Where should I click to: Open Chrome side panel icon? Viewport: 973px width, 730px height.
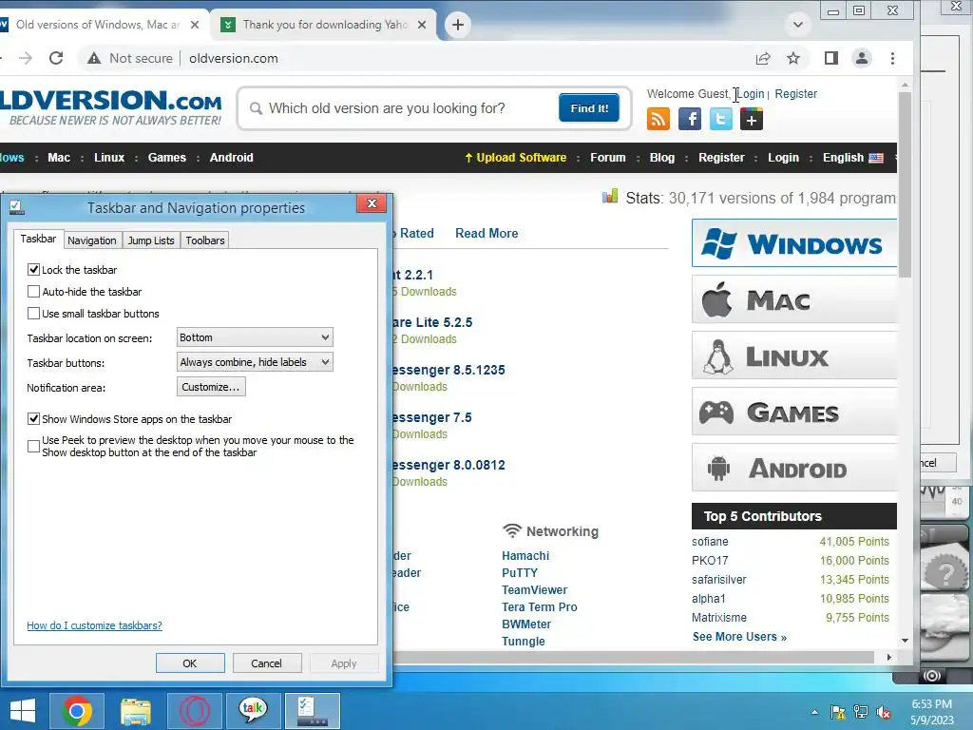pyautogui.click(x=830, y=58)
